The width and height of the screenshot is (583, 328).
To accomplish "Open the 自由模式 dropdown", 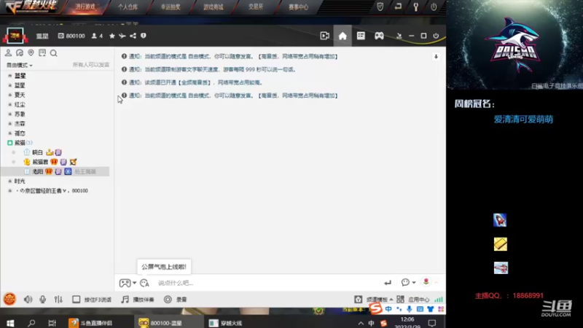I will point(20,65).
